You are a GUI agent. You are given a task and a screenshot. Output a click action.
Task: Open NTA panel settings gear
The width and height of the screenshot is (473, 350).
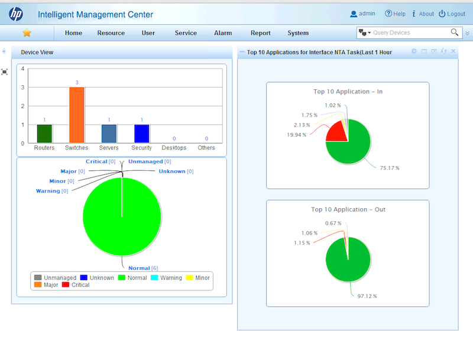(x=414, y=51)
